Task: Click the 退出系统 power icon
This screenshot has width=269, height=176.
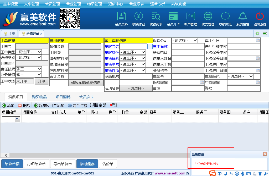Action: tap(260, 16)
